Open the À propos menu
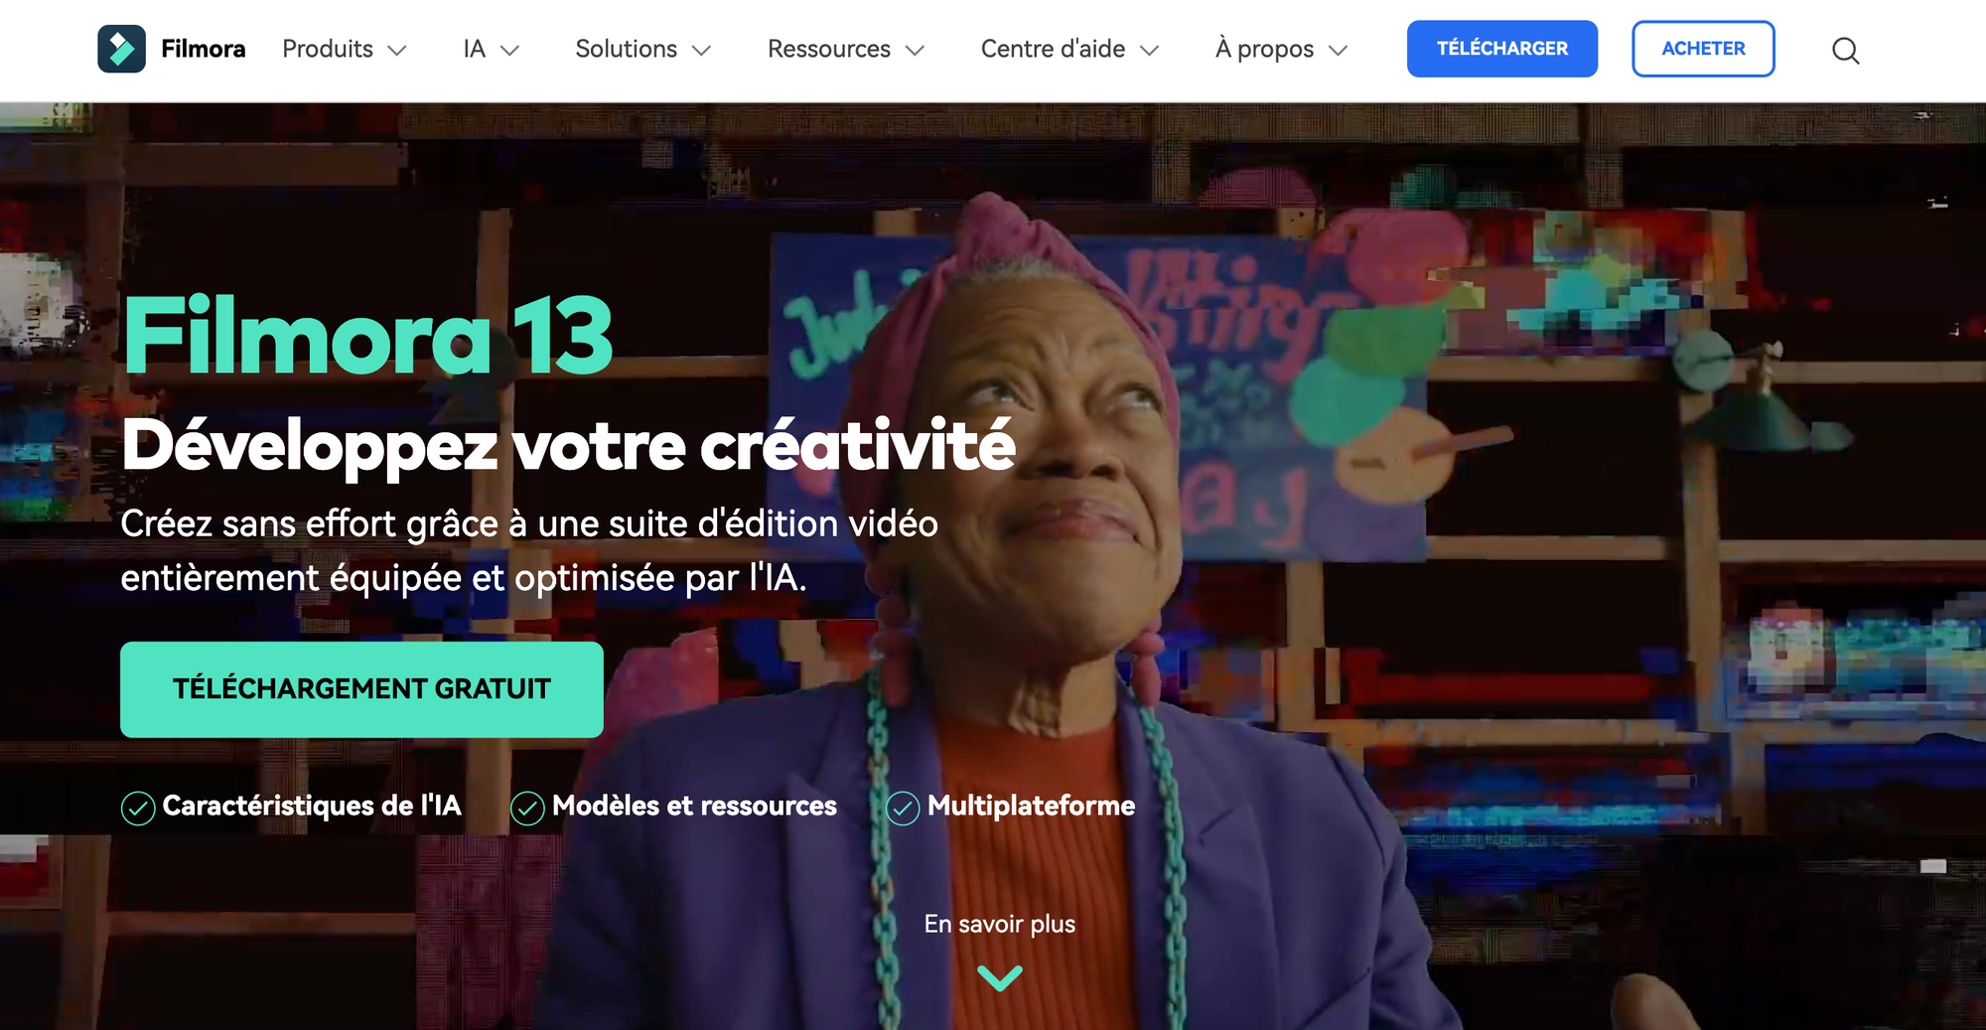Screen dimensions: 1986x1030 pyautogui.click(x=1281, y=49)
